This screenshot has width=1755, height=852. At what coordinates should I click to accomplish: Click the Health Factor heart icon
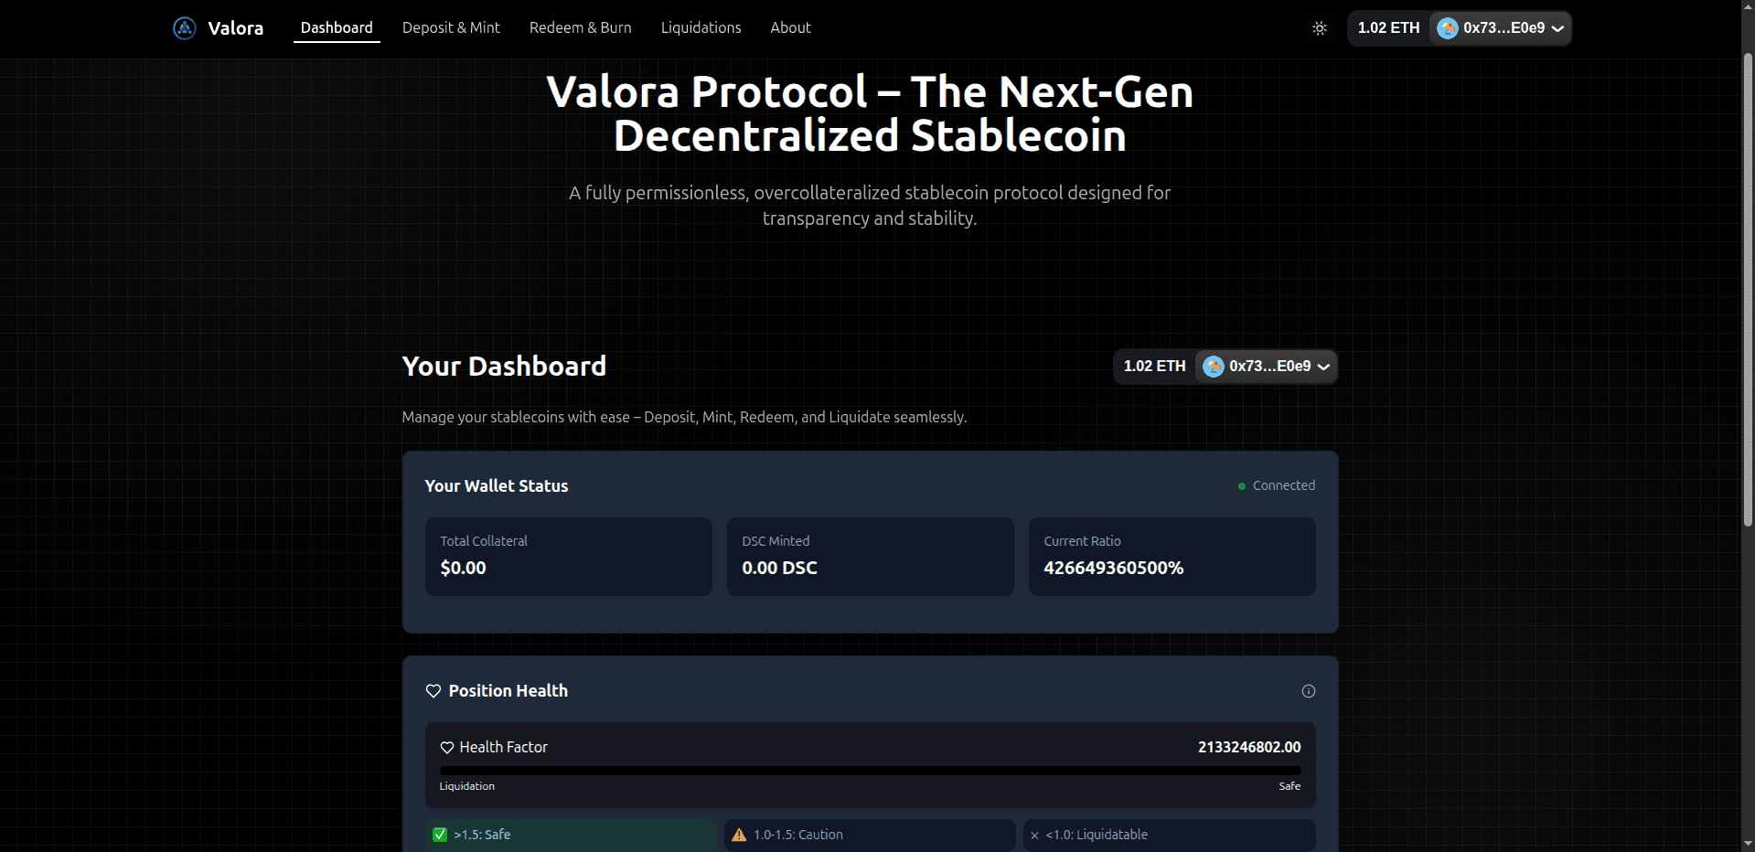[x=447, y=748]
